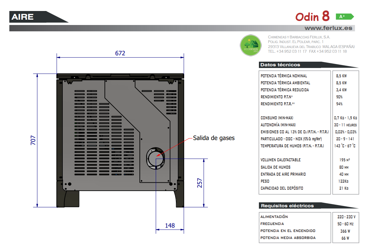
Task: Click the 94% efficiency value
Action: point(339,104)
